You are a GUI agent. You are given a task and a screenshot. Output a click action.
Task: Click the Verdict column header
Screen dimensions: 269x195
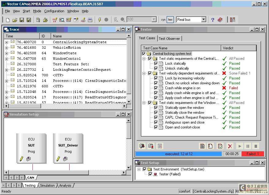coord(239,48)
